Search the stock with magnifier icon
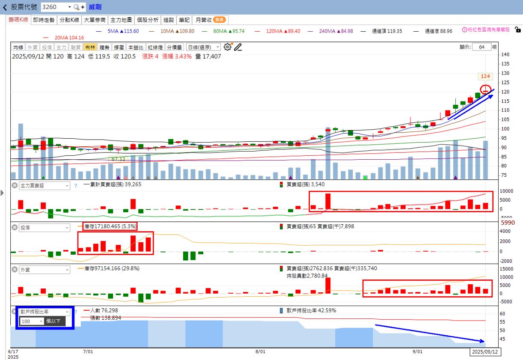523x360 pixels. [x=76, y=7]
